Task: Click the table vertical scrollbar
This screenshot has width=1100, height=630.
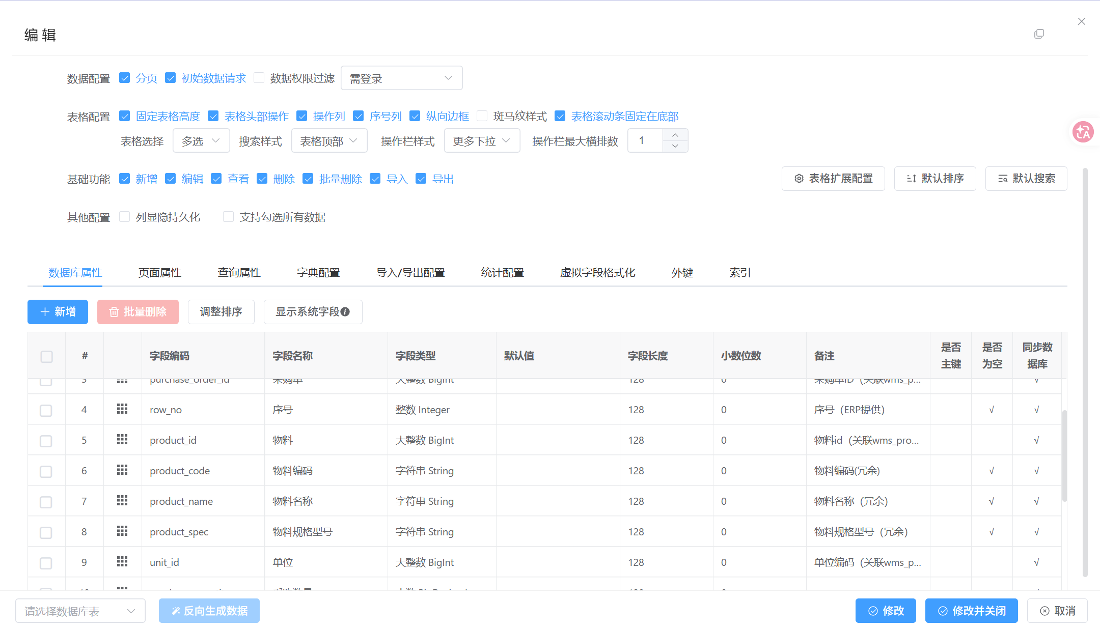Action: 1064,455
